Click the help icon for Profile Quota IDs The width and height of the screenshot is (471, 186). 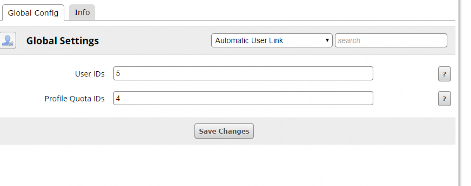[444, 99]
